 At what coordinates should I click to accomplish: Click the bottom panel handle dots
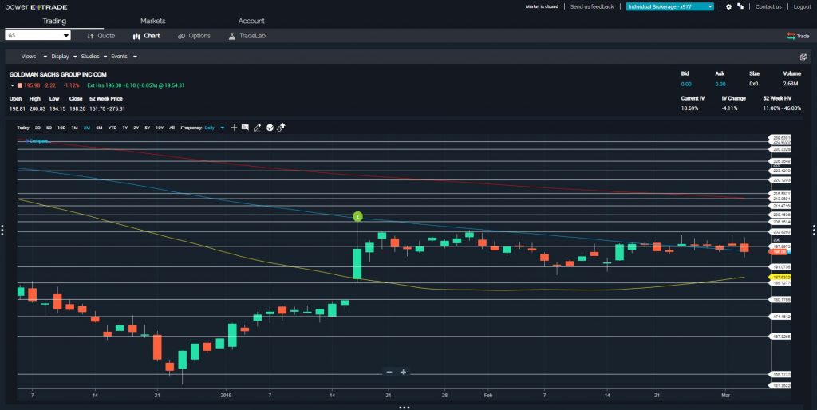coord(405,408)
